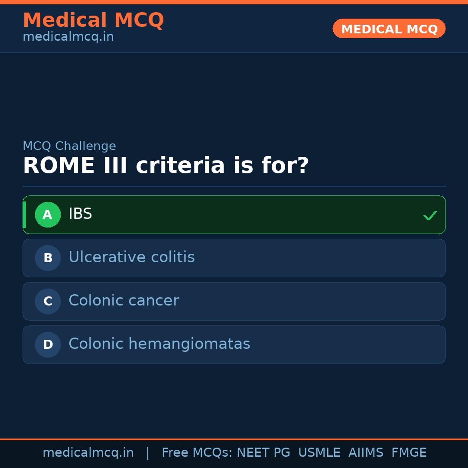Click the green checkmark on the IBS option

pos(430,215)
